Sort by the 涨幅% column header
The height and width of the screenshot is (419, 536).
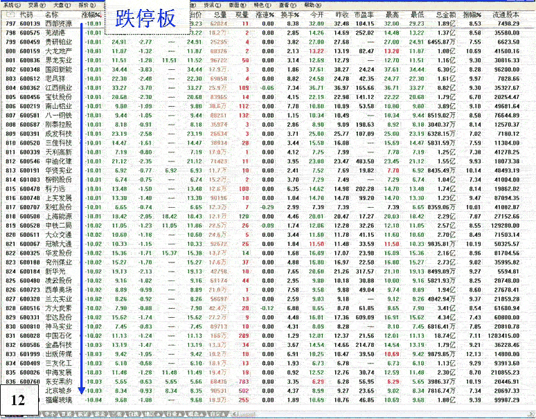coord(90,14)
